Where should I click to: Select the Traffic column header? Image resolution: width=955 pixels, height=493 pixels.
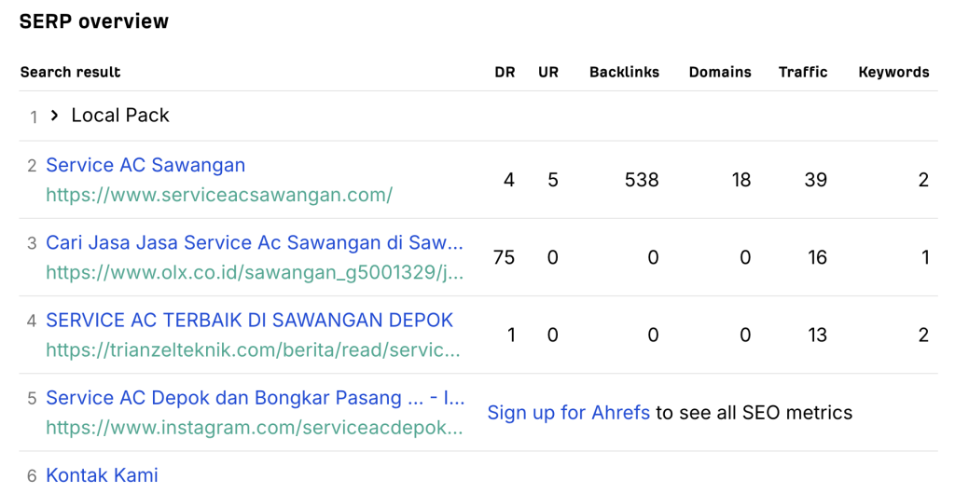(x=803, y=72)
